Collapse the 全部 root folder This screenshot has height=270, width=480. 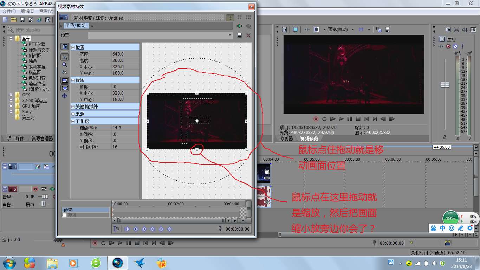pos(11,38)
